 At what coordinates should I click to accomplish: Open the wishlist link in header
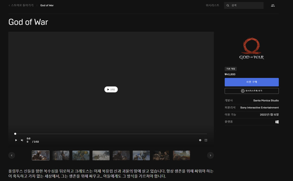(x=212, y=5)
